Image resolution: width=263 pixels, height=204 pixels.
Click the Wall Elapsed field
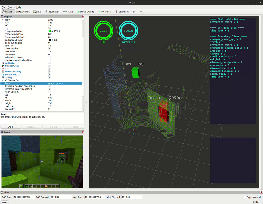point(132,197)
